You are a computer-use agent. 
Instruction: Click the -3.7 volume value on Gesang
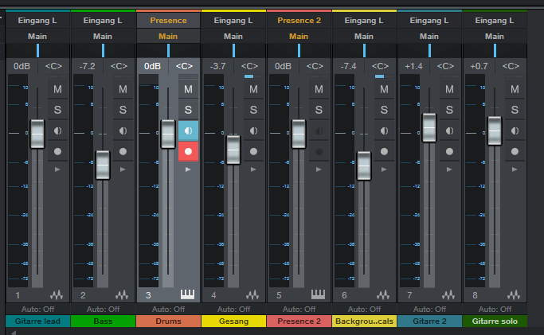click(x=218, y=66)
